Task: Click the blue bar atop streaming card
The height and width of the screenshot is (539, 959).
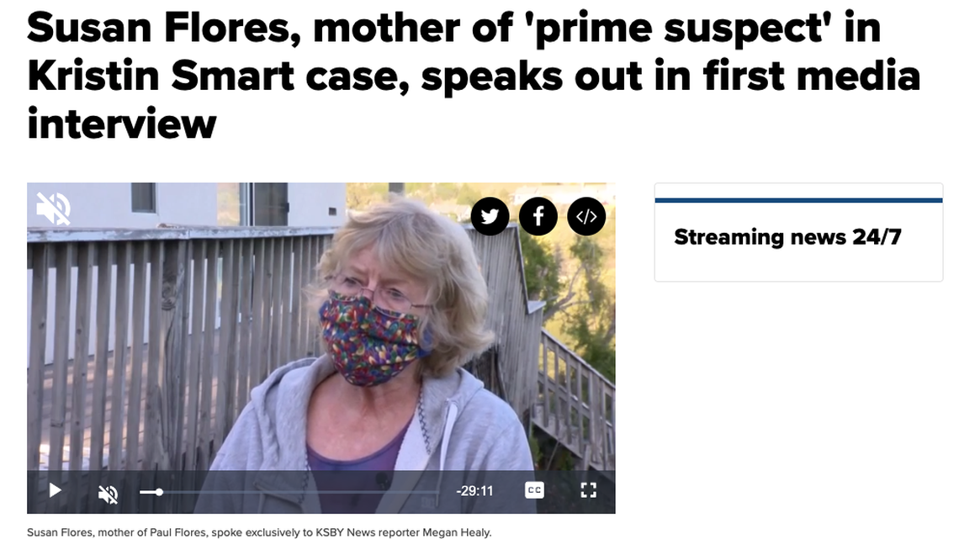Action: [x=799, y=200]
